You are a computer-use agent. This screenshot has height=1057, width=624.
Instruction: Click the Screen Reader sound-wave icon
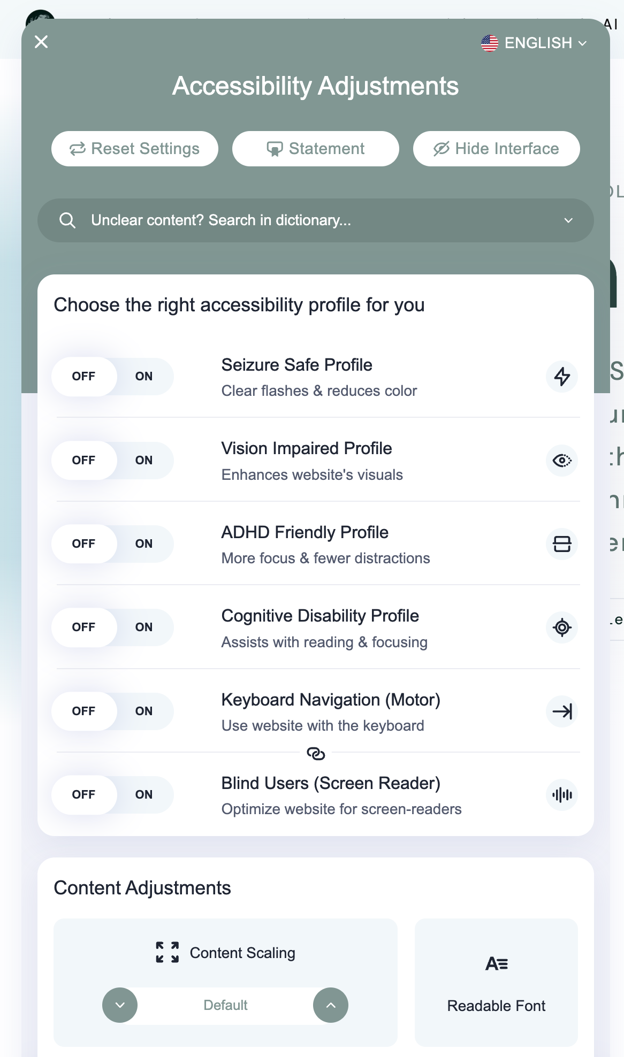(562, 795)
